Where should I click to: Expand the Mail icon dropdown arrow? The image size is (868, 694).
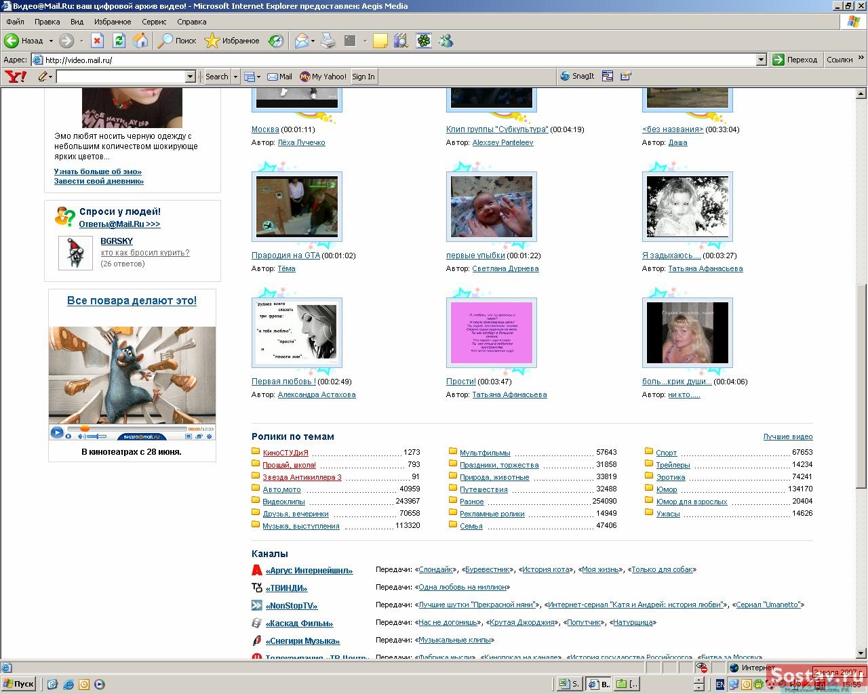point(313,41)
